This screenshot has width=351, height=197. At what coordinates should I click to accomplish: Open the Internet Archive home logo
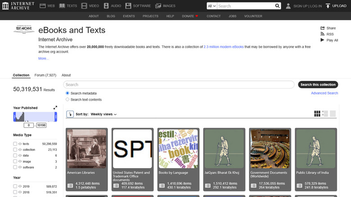coord(18,6)
